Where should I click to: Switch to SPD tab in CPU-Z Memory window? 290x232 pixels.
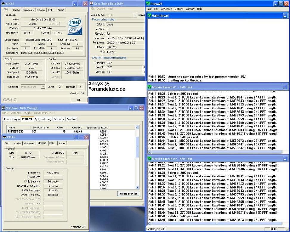point(52,144)
